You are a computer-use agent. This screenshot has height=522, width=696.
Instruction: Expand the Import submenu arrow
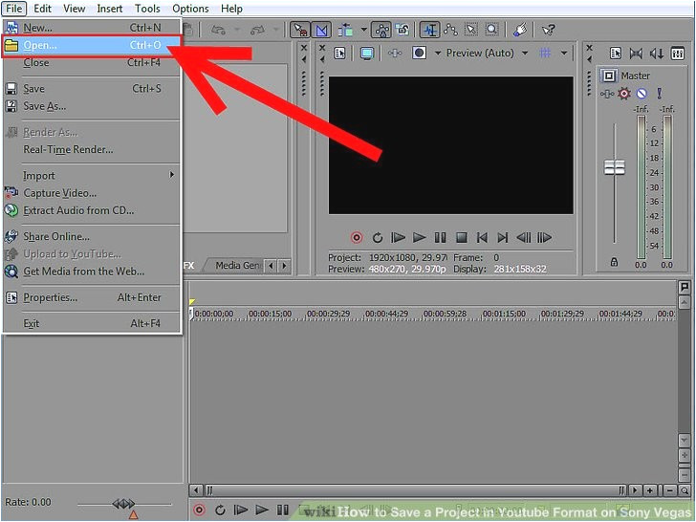(172, 175)
